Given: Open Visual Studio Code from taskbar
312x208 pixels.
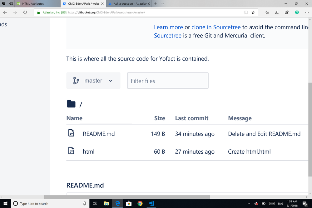Looking at the screenshot, I should pyautogui.click(x=151, y=203).
